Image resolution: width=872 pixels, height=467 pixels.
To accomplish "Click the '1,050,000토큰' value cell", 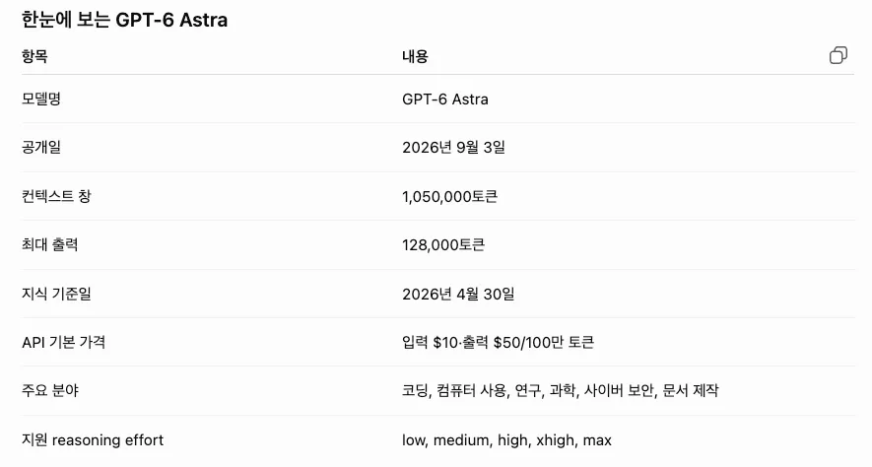I will click(x=449, y=196).
